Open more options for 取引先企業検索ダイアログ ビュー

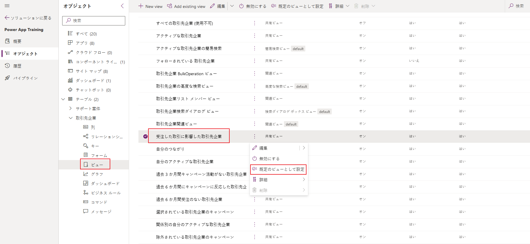(x=254, y=111)
